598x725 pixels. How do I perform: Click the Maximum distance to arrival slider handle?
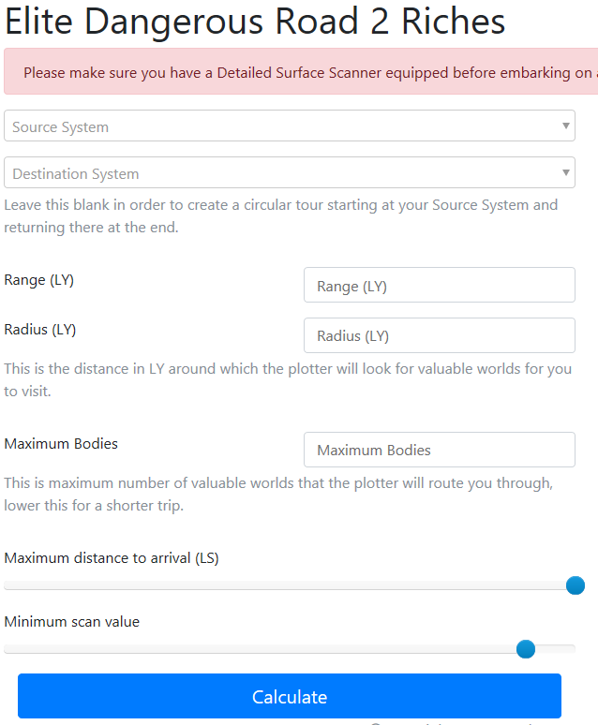(x=576, y=585)
